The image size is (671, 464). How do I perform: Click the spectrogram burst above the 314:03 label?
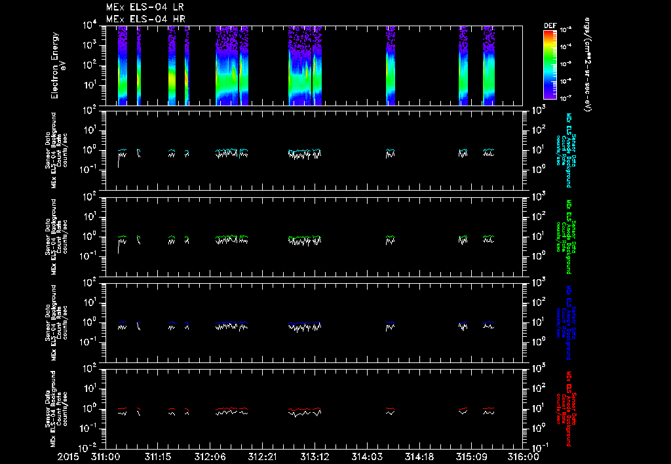[391, 66]
